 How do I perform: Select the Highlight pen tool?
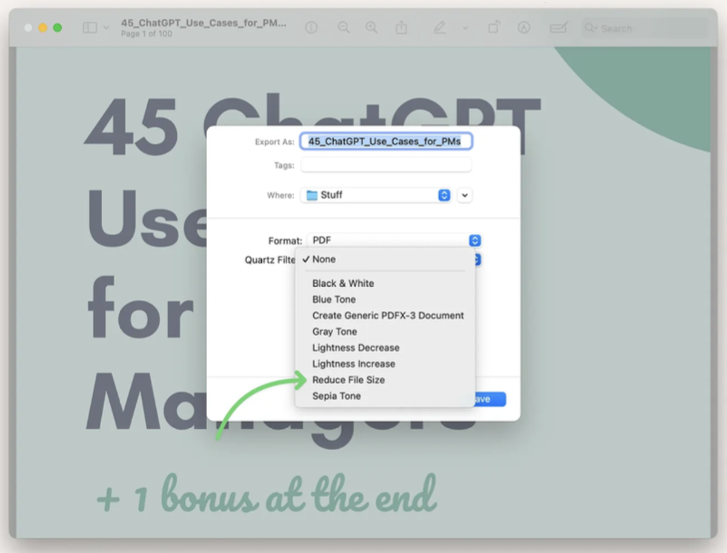[x=440, y=28]
